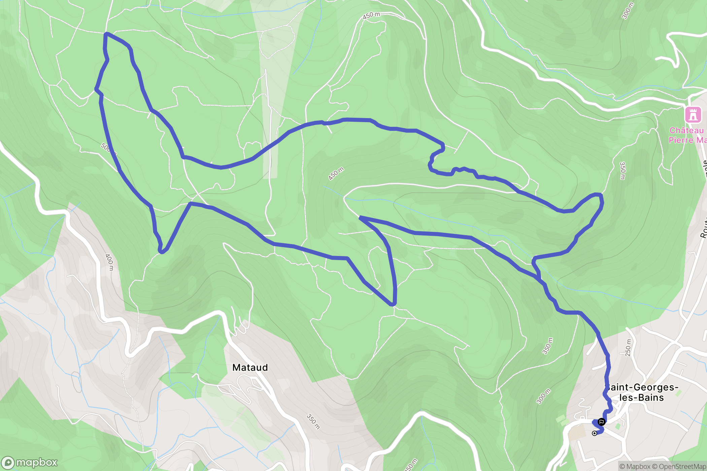Viewport: 707px width, 471px height.
Task: Open the © OpenStreetMap attribution link
Action: pyautogui.click(x=679, y=466)
